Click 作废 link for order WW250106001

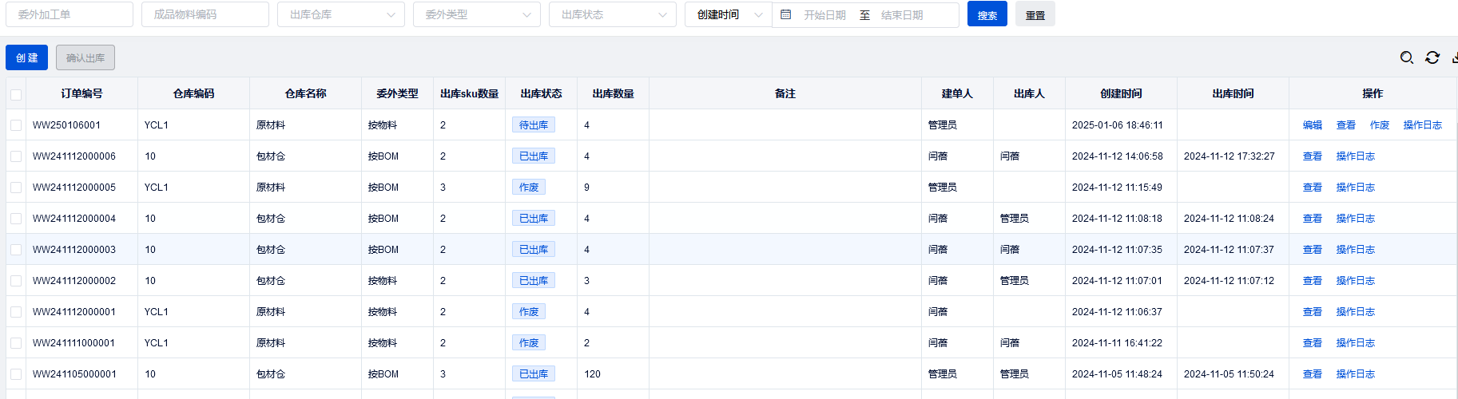pyautogui.click(x=1380, y=125)
